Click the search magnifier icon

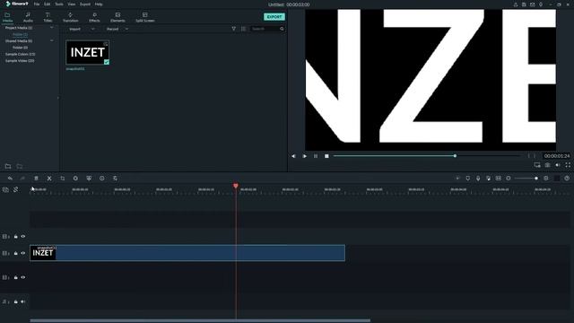282,29
